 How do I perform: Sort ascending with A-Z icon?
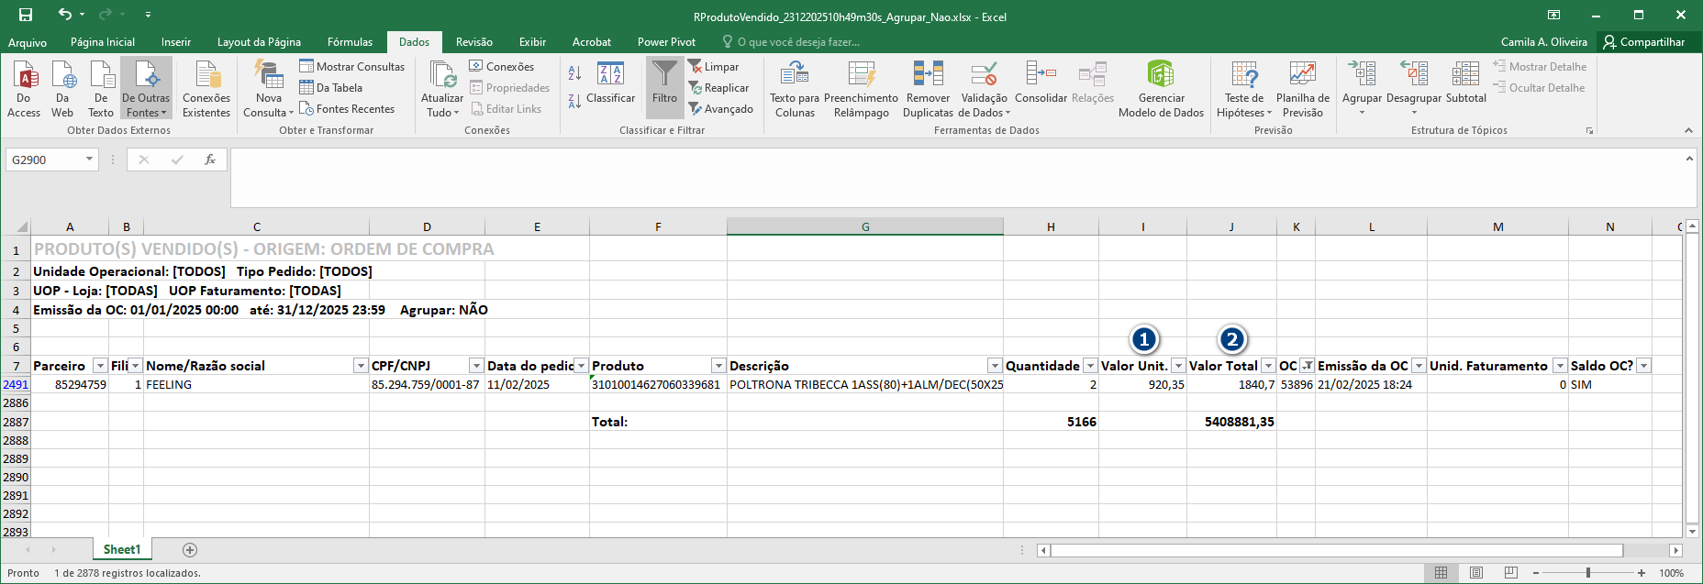coord(574,73)
